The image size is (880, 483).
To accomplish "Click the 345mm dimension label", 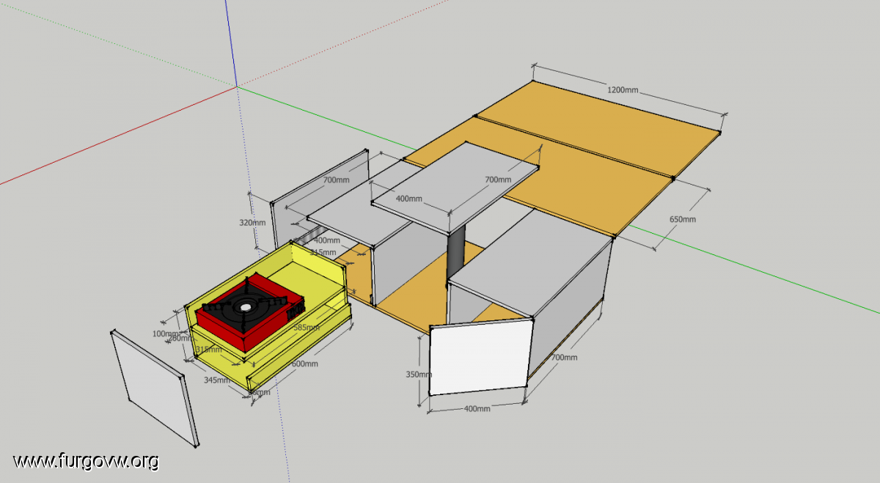I will 216,380.
